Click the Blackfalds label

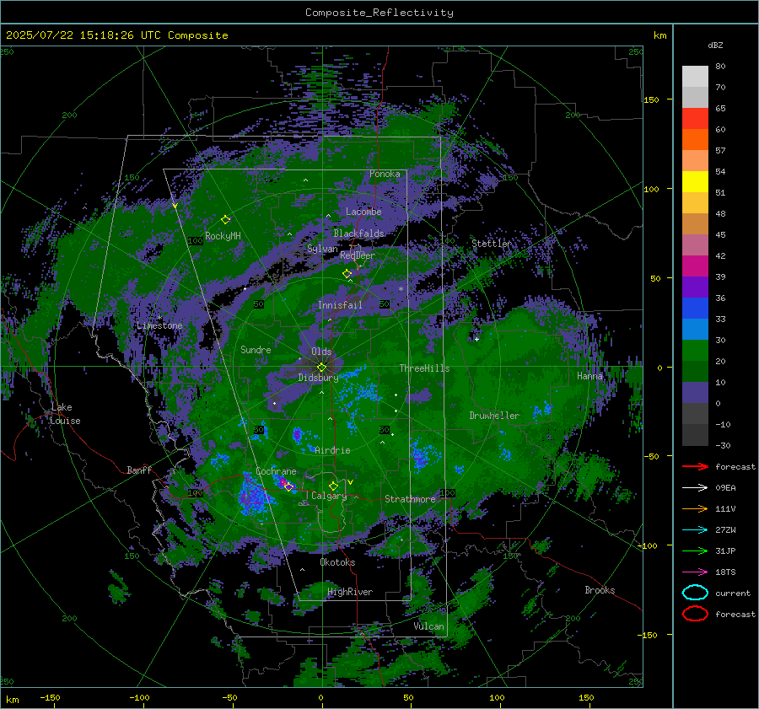point(358,234)
